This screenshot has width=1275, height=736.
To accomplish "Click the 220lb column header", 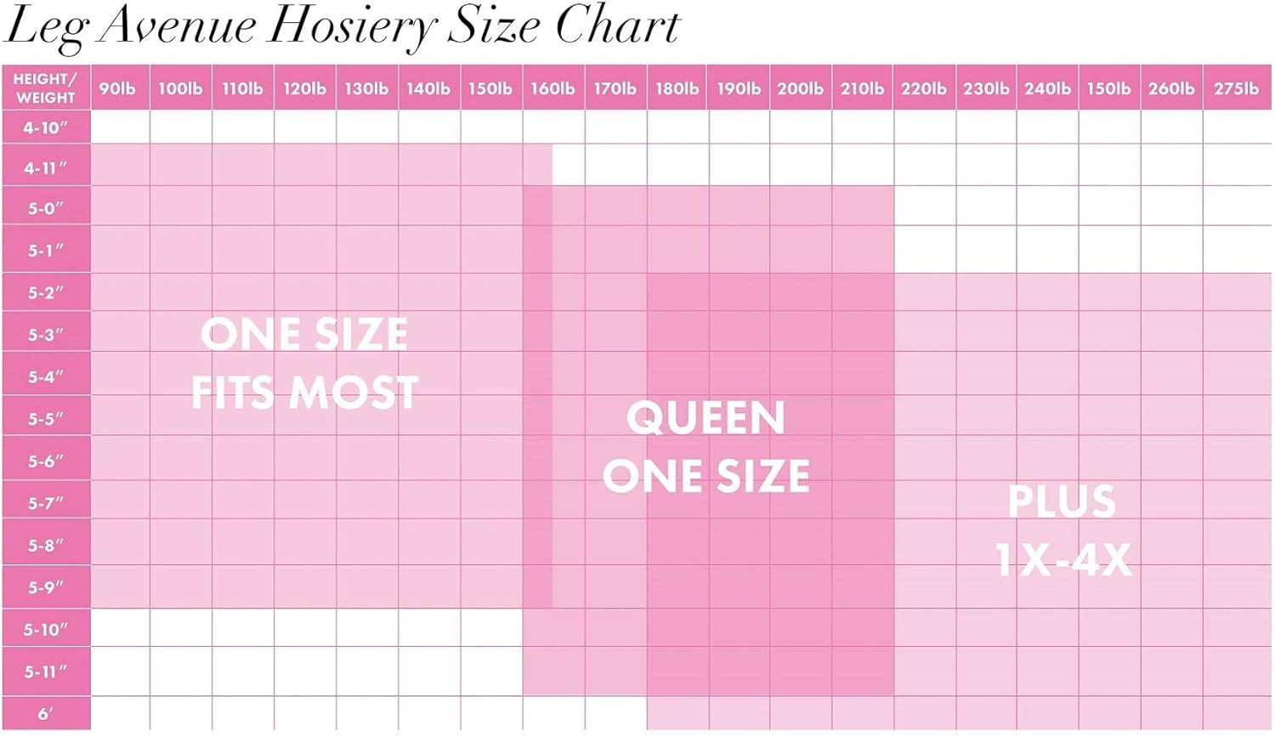I will coord(923,88).
